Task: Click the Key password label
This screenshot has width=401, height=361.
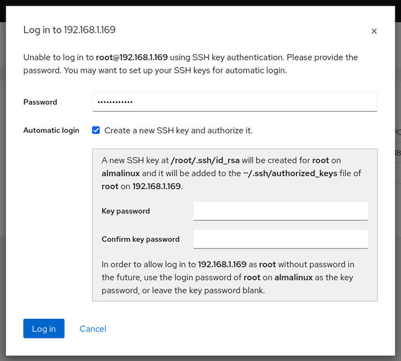Action: click(126, 211)
